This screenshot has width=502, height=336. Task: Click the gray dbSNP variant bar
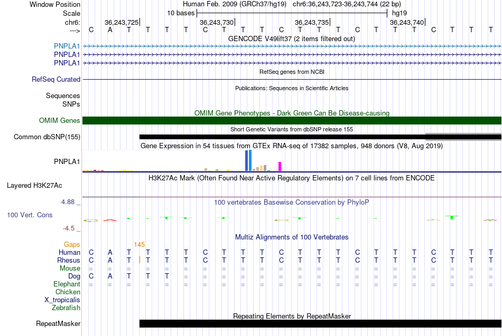tap(463, 137)
